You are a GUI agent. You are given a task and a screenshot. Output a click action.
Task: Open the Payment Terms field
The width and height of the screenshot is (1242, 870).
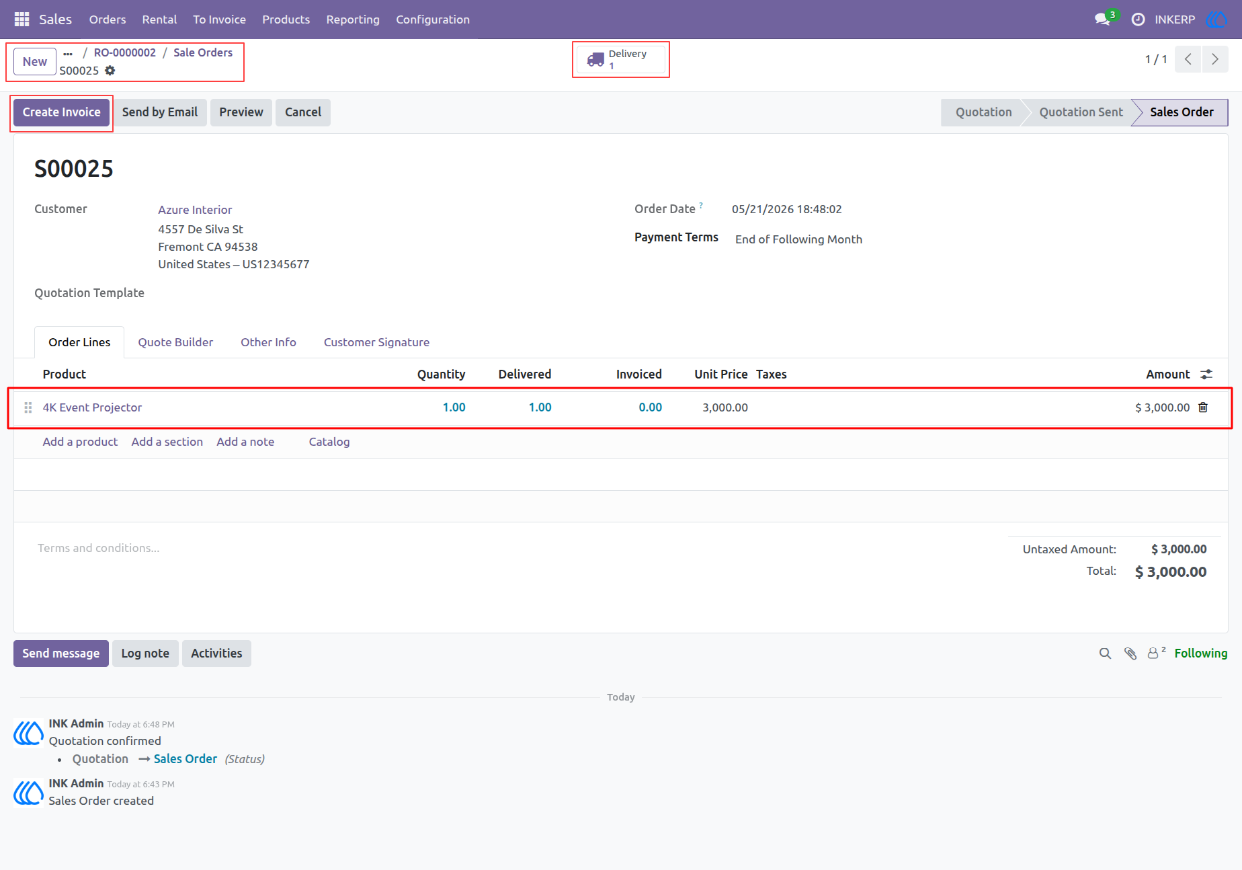coord(798,239)
